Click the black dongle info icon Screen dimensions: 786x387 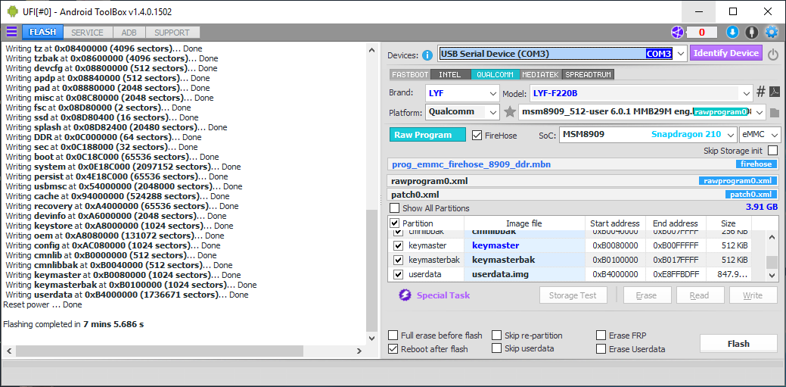pyautogui.click(x=751, y=32)
